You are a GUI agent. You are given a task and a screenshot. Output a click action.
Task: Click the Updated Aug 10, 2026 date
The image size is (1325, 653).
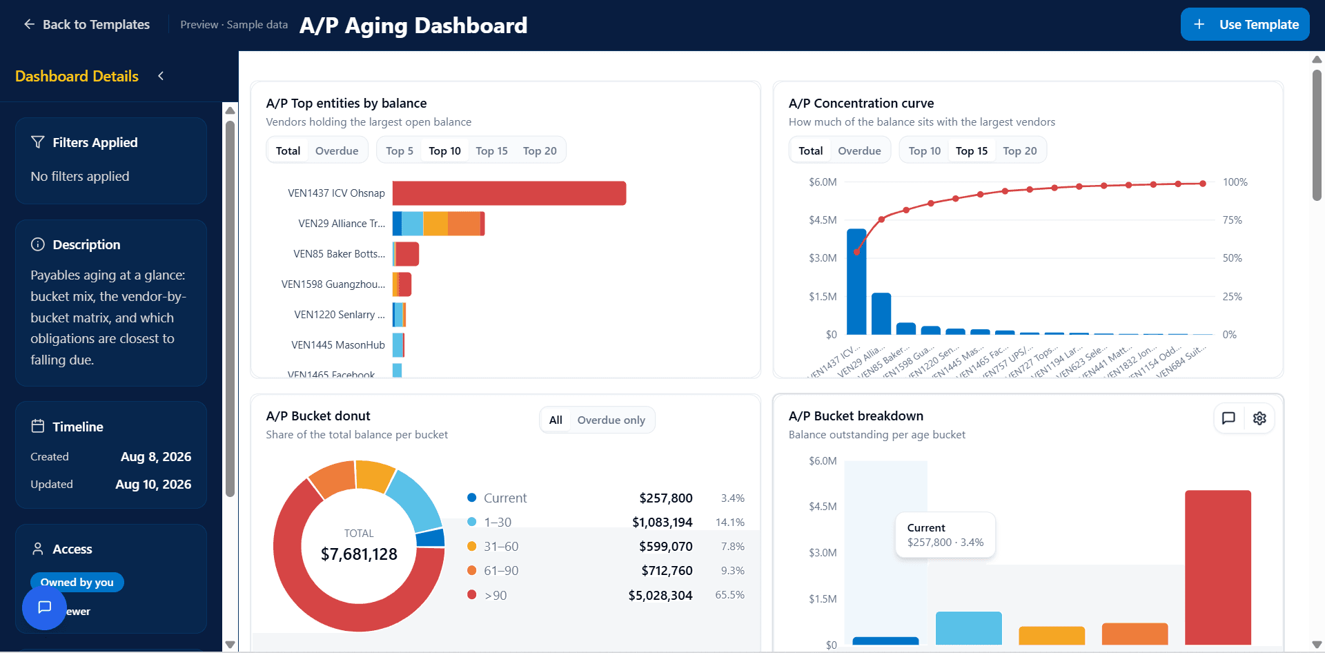(153, 484)
